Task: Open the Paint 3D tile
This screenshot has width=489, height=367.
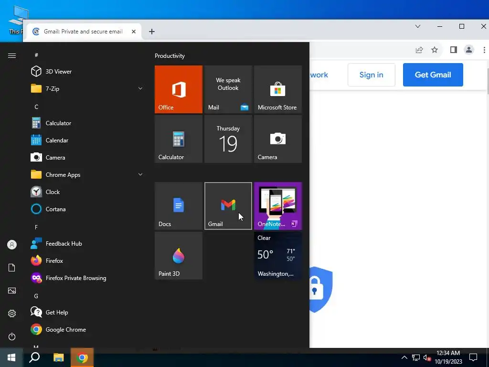Action: [179, 256]
